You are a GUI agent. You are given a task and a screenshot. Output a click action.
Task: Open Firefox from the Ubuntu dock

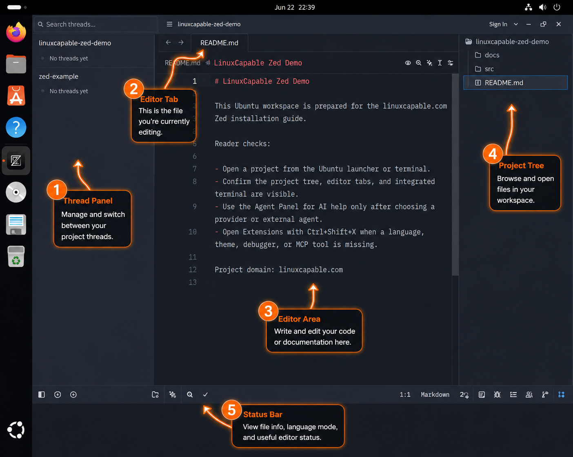(x=16, y=32)
